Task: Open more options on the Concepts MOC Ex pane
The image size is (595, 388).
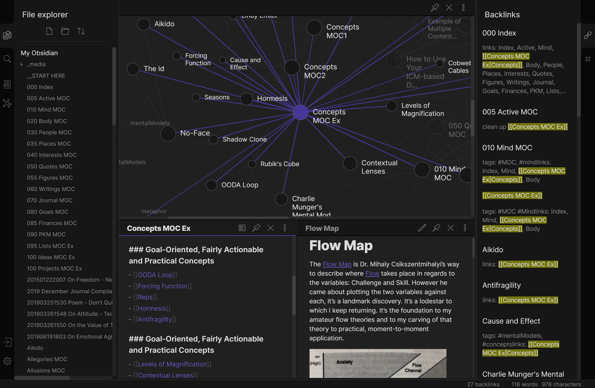Action: (x=285, y=228)
